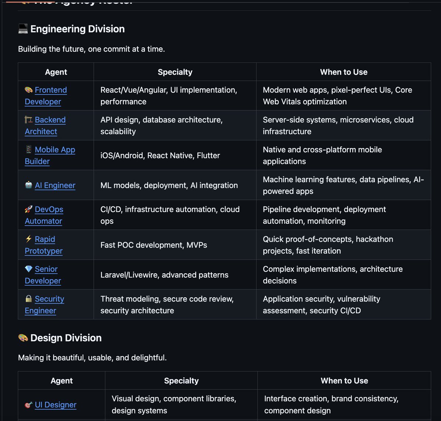441x421 pixels.
Task: Click the palette emoji in Design Division heading
Action: (23, 338)
